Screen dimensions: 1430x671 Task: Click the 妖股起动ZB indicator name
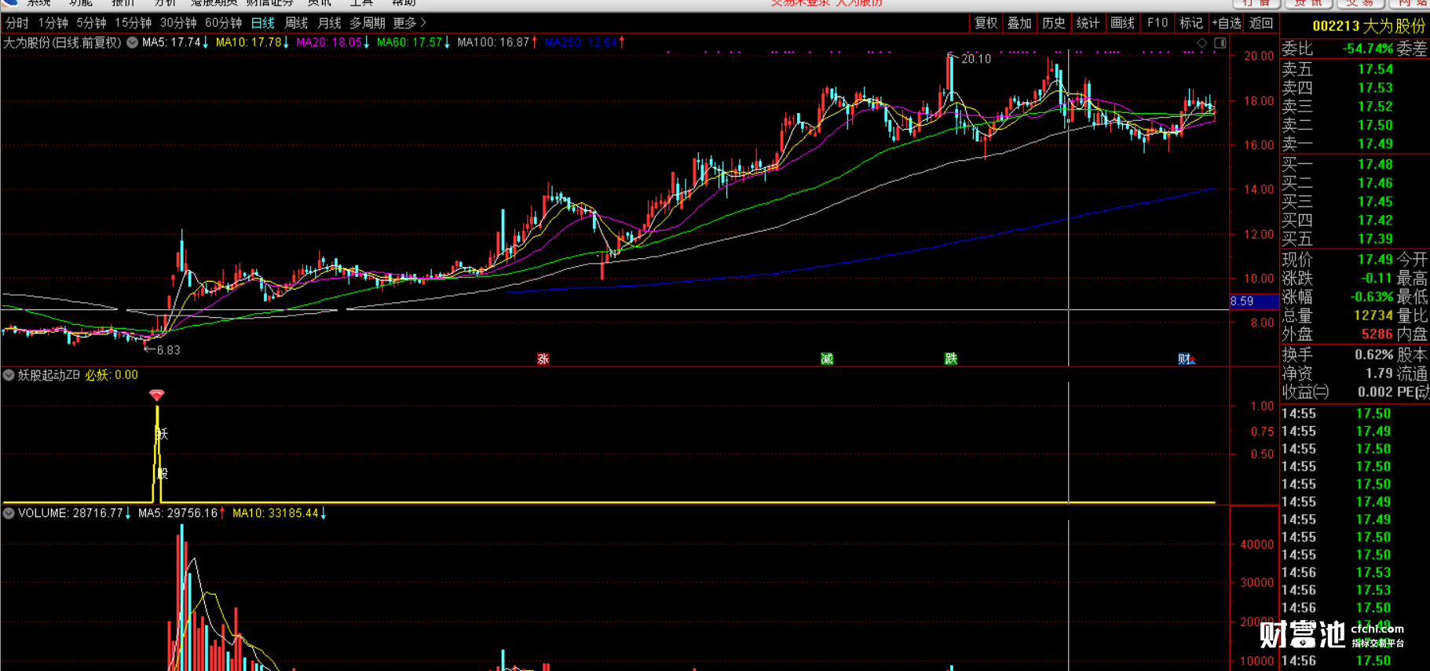click(x=49, y=375)
